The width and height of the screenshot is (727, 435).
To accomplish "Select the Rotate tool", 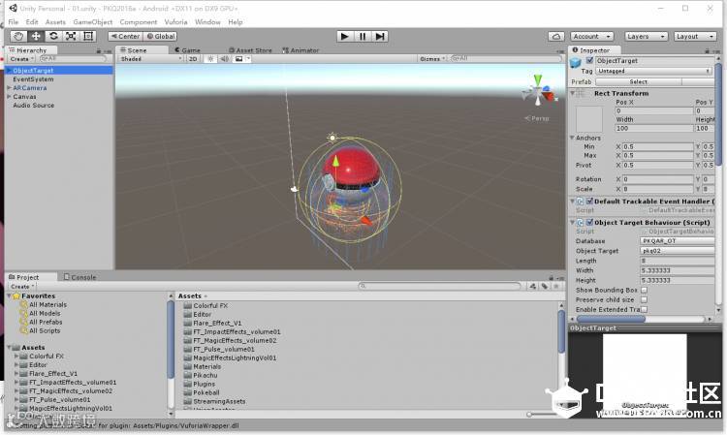I will pos(53,36).
